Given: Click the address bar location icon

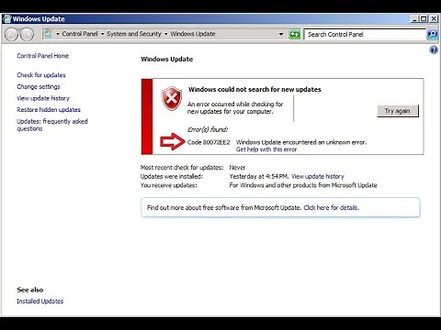Looking at the screenshot, I should (48, 34).
